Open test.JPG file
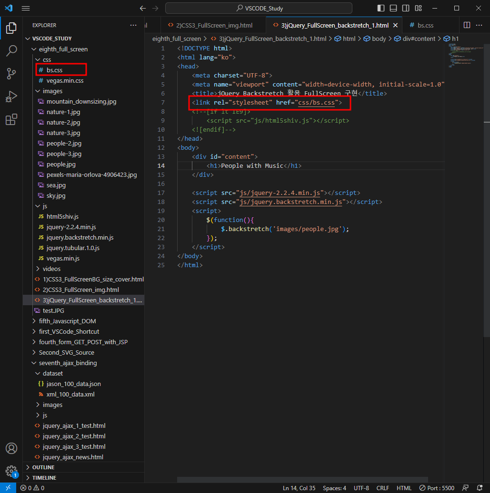 pos(83,310)
